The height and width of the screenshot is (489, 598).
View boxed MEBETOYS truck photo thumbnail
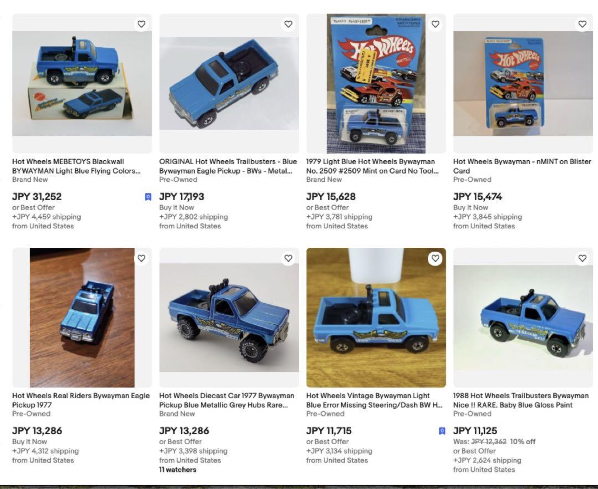click(x=82, y=84)
